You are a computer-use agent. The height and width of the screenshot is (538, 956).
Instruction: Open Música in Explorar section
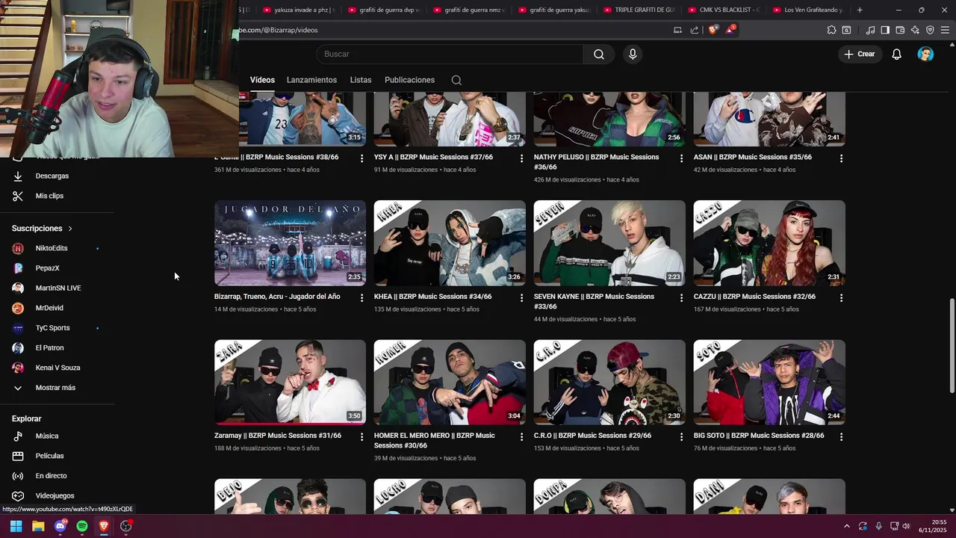[x=46, y=436]
